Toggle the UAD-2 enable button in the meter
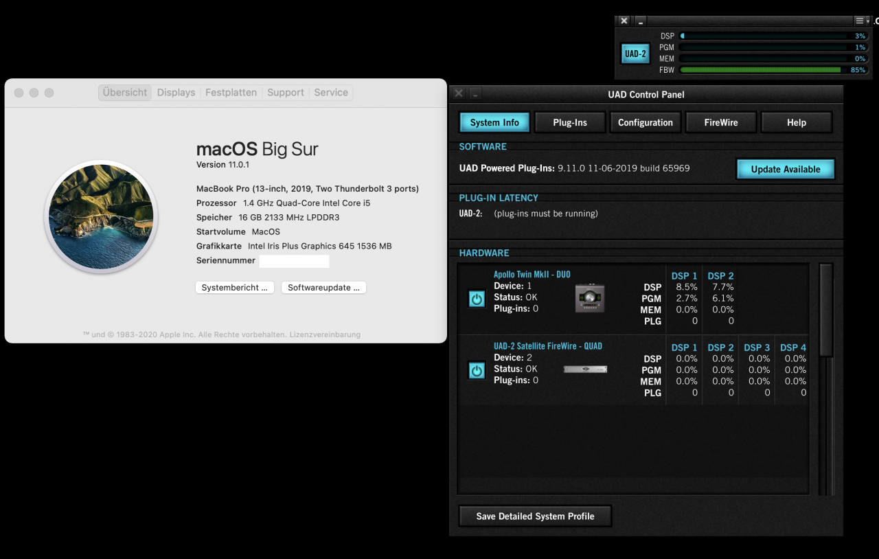This screenshot has width=879, height=559. (635, 54)
